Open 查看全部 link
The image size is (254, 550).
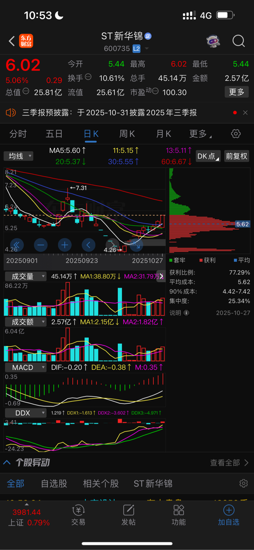coord(229,463)
